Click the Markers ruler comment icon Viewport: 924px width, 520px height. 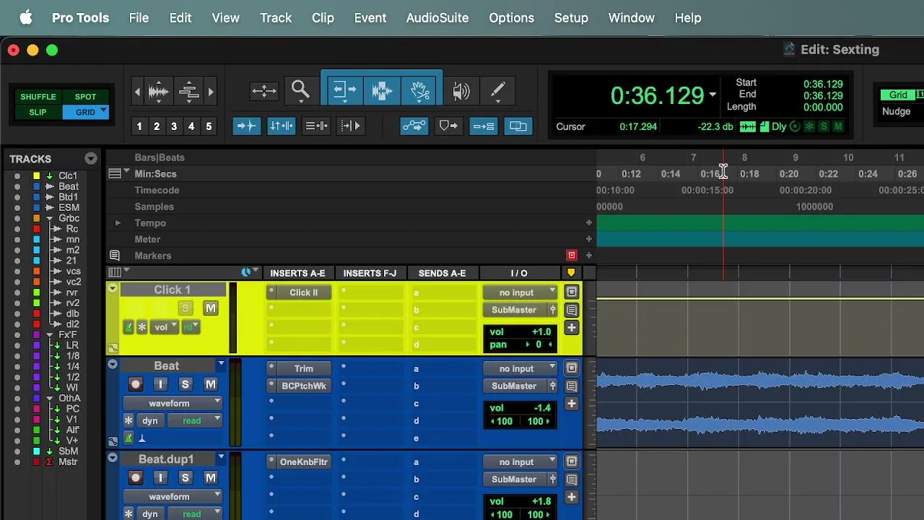tap(114, 256)
